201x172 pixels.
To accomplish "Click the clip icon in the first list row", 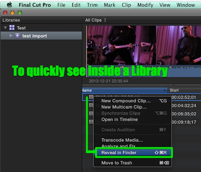I will 91,97.
